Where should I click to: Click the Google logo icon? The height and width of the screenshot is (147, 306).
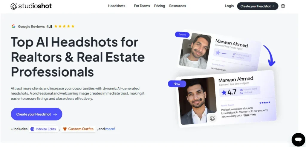(13, 26)
